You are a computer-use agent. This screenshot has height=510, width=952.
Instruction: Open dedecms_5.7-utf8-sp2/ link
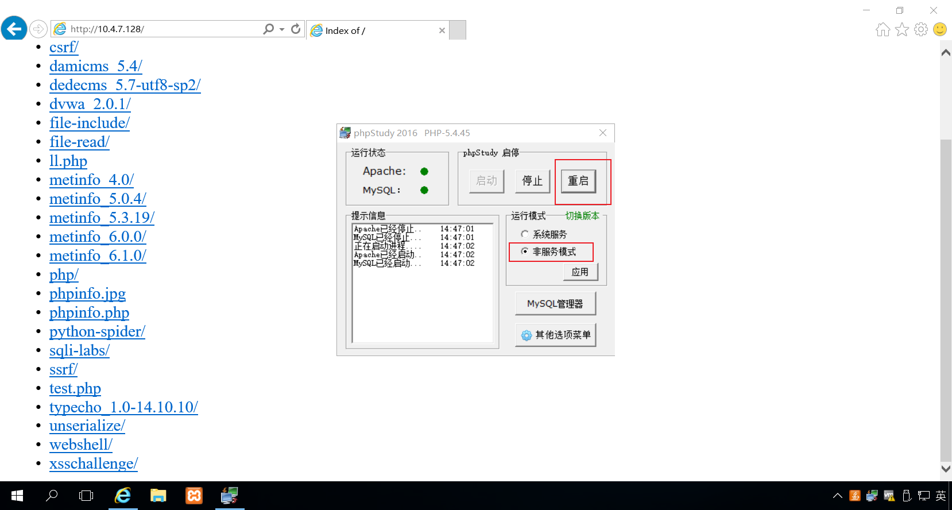(125, 85)
